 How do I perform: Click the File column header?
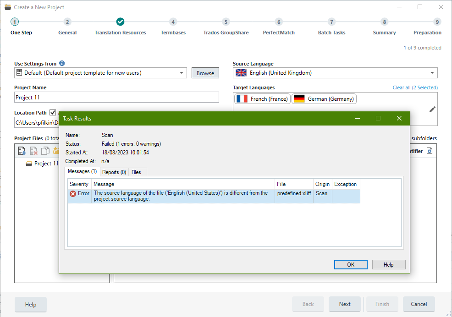tap(294, 184)
